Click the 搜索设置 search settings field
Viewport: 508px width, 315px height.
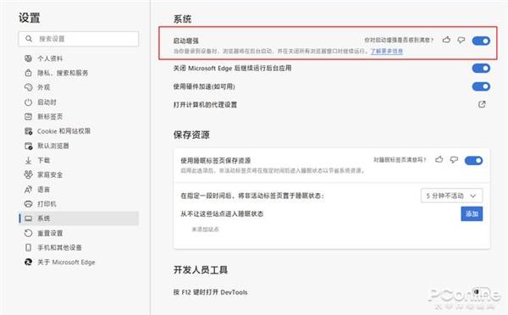tap(79, 39)
